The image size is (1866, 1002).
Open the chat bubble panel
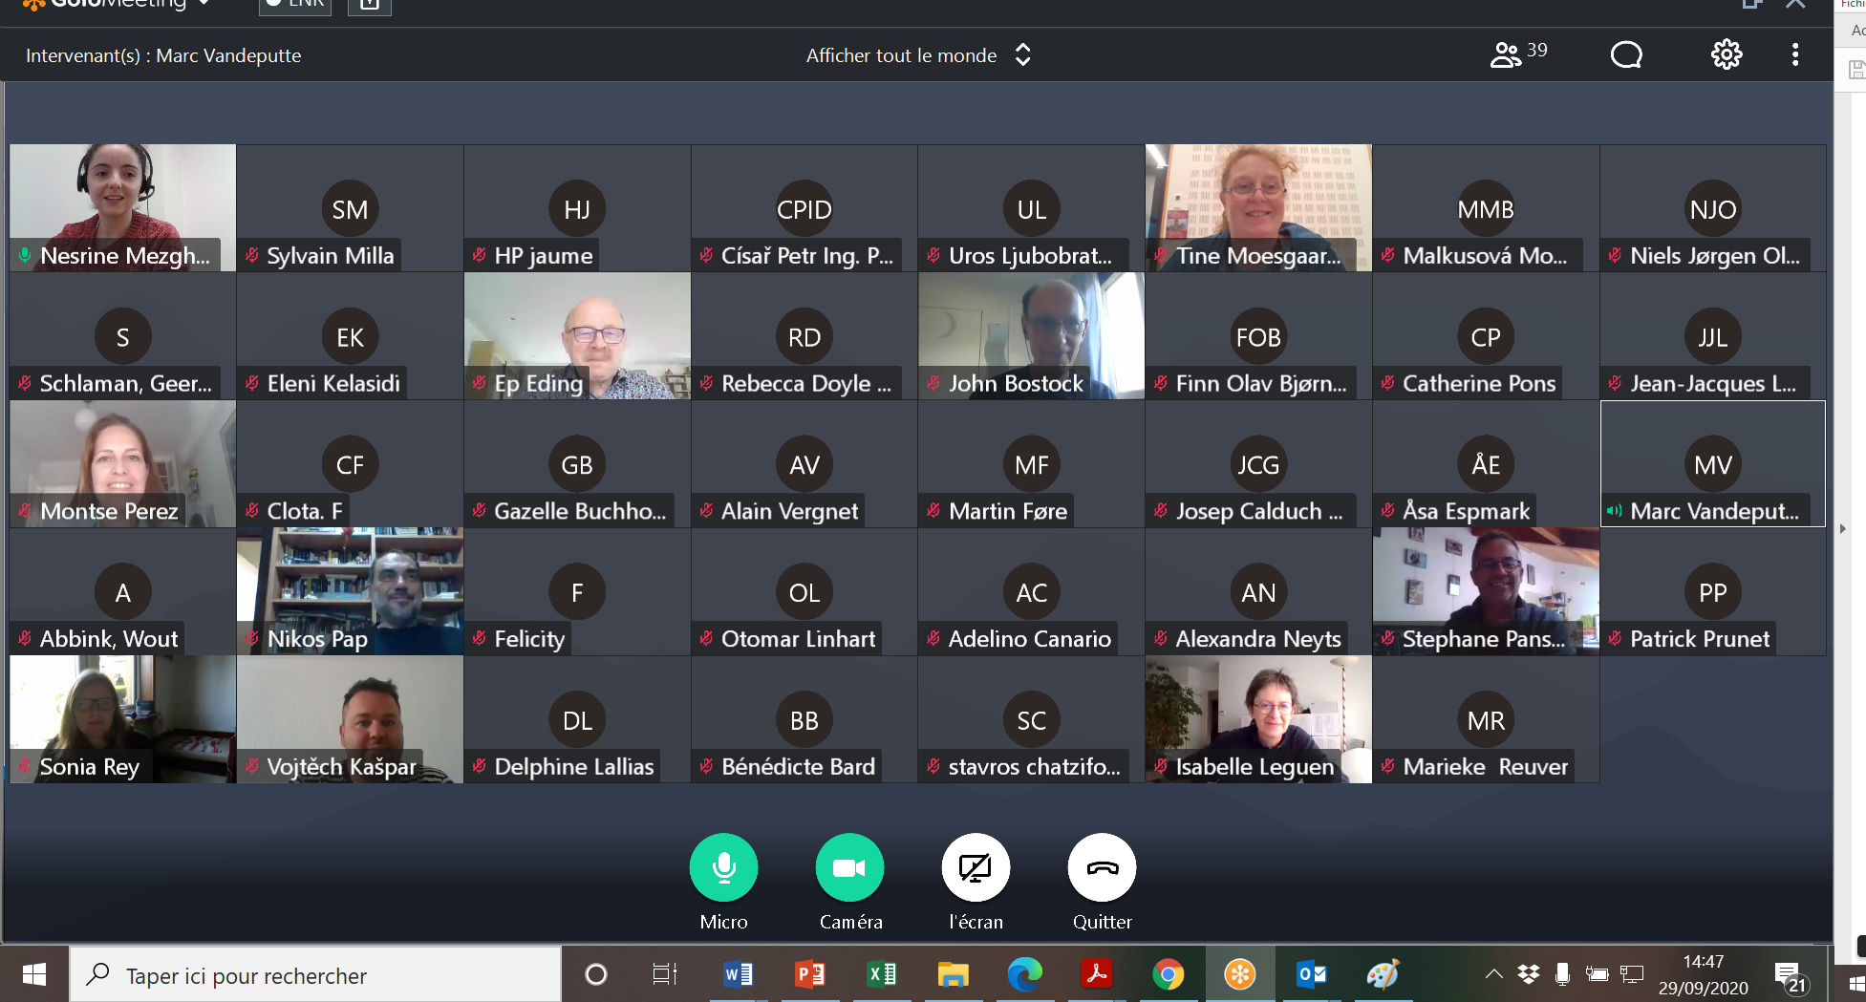pos(1625,54)
